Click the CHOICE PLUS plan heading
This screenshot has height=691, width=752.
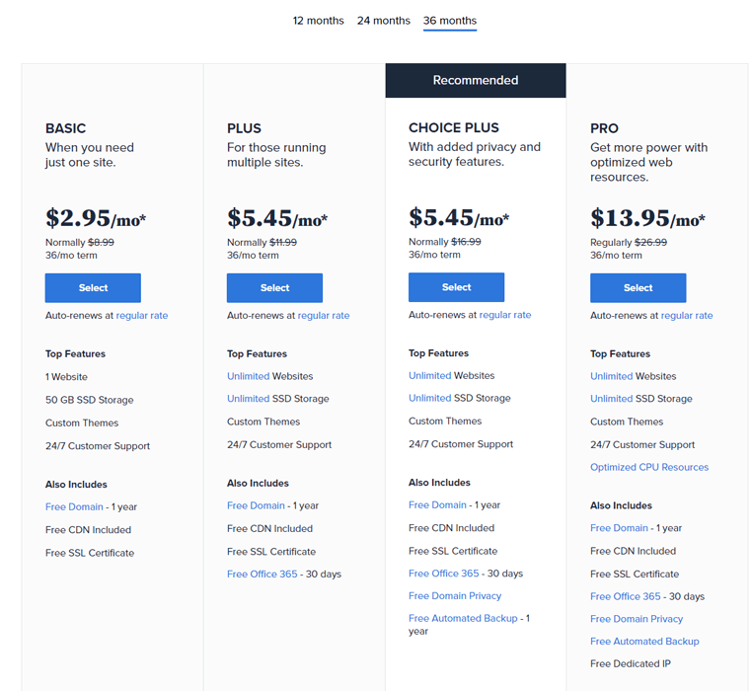coord(454,127)
